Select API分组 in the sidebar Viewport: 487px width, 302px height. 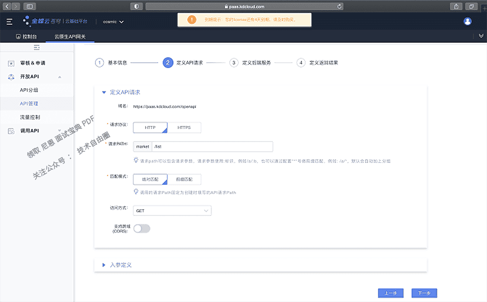pos(30,90)
